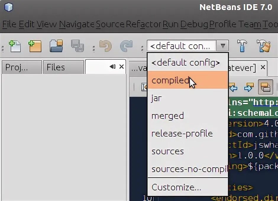Click the NetBeans cube logo icon

point(9,7)
